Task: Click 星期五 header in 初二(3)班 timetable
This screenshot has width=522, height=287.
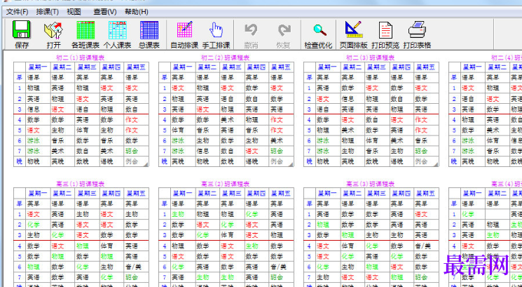Action: [426, 67]
